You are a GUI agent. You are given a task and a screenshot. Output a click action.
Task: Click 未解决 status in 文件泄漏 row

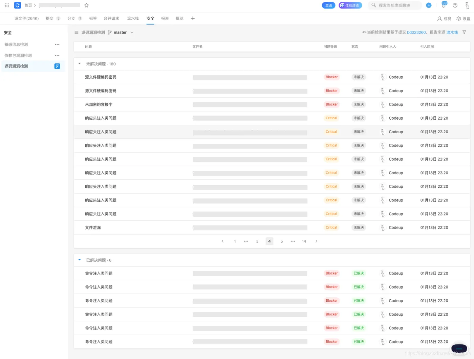click(x=359, y=227)
